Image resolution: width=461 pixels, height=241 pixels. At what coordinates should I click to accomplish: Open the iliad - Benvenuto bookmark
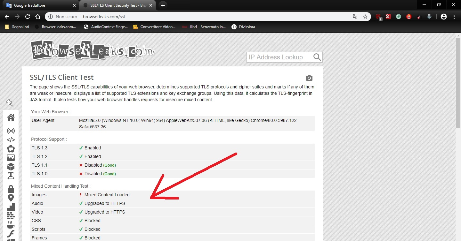204,27
